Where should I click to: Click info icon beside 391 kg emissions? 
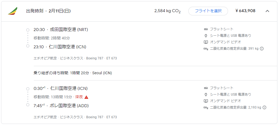(262, 49)
